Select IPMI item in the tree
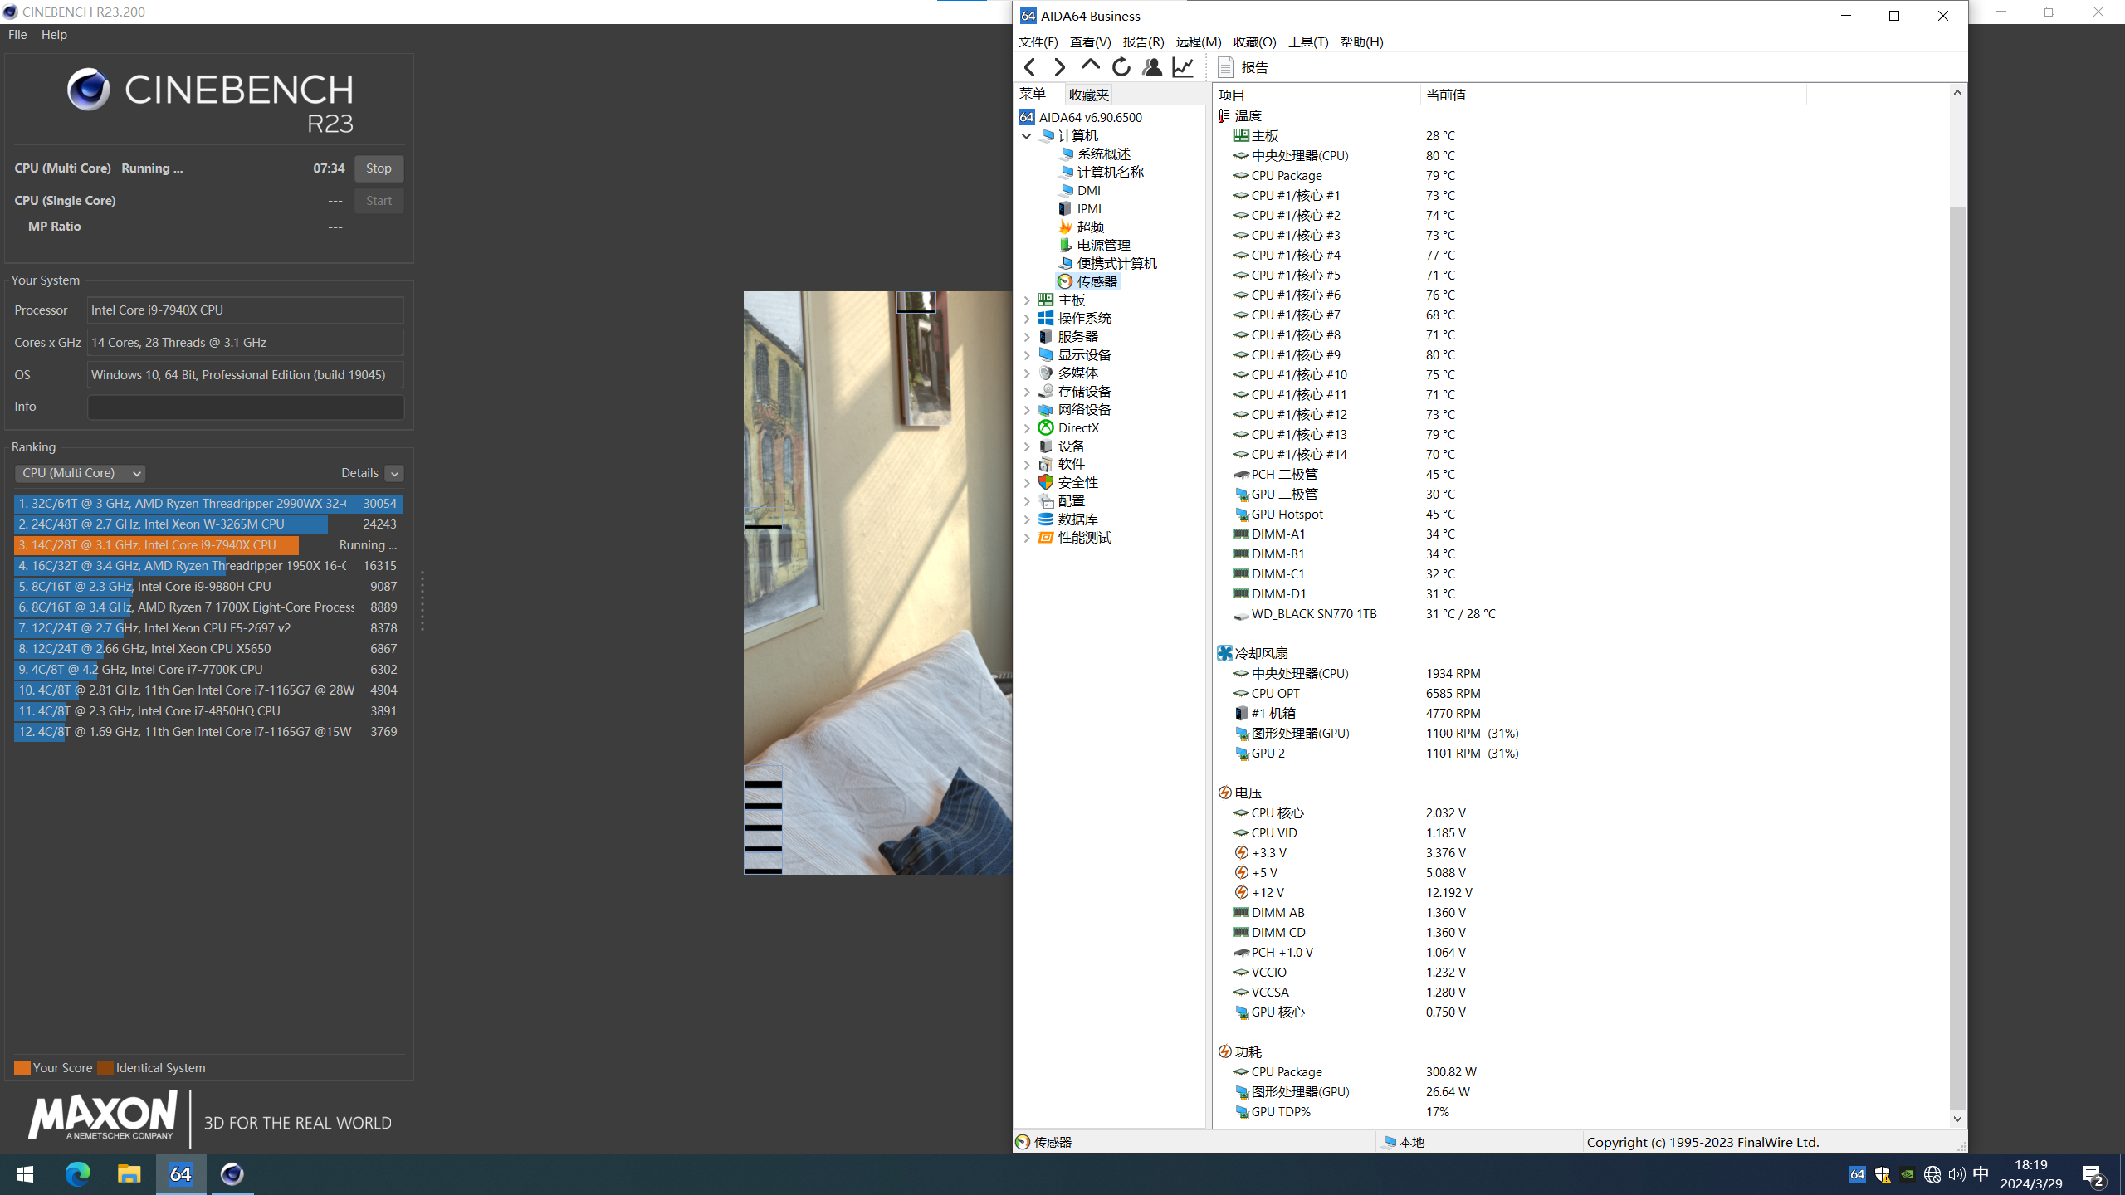This screenshot has width=2125, height=1195. point(1080,208)
